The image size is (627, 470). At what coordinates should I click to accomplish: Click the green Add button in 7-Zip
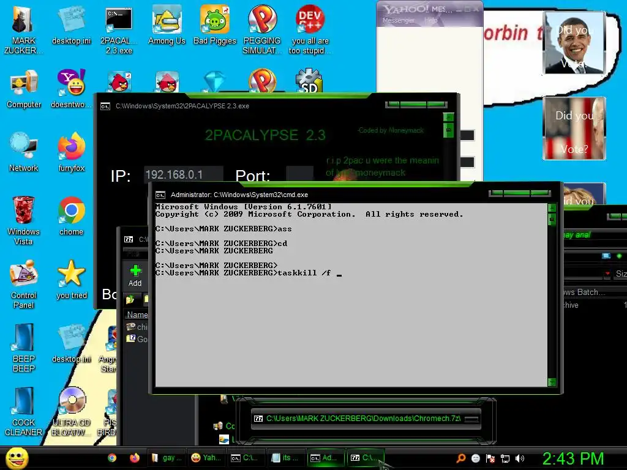pyautogui.click(x=135, y=275)
